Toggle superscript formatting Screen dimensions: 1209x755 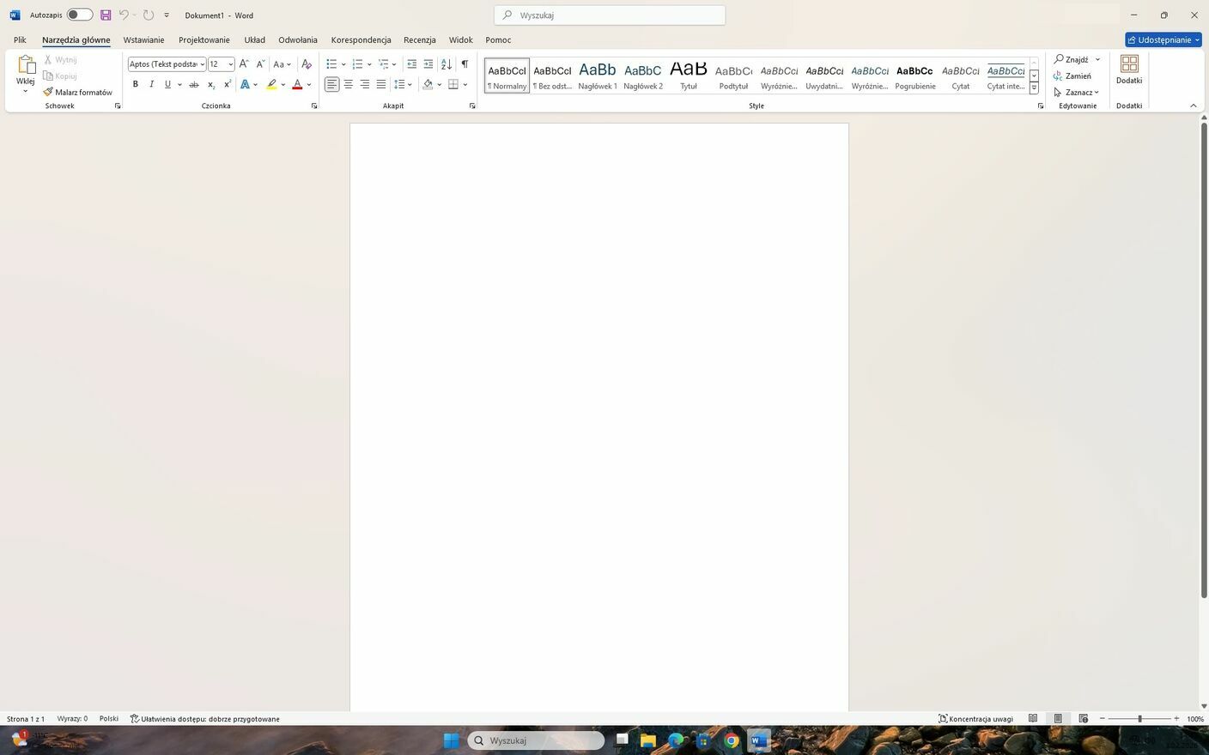[227, 84]
